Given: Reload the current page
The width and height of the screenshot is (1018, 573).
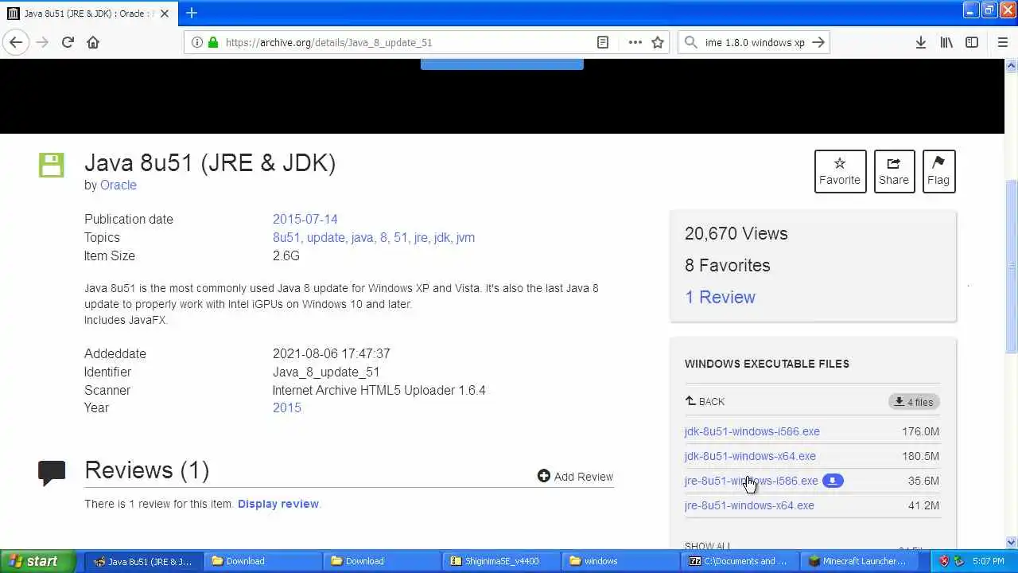Looking at the screenshot, I should (68, 42).
